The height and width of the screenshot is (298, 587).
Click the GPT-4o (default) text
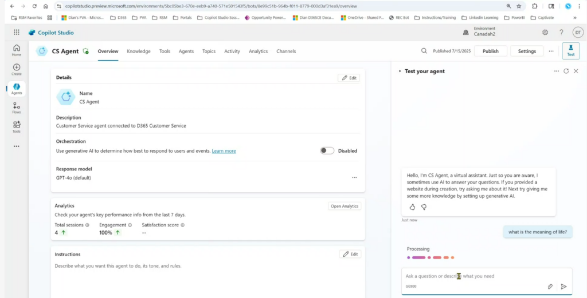(73, 178)
